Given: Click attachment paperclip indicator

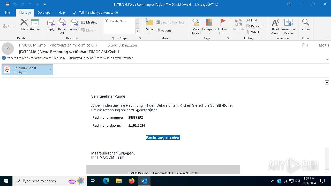Looking at the screenshot, I should (305, 45).
